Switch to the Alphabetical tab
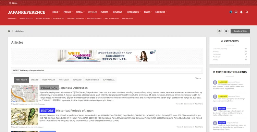Viewport: 257px width, 132px height. (109, 80)
